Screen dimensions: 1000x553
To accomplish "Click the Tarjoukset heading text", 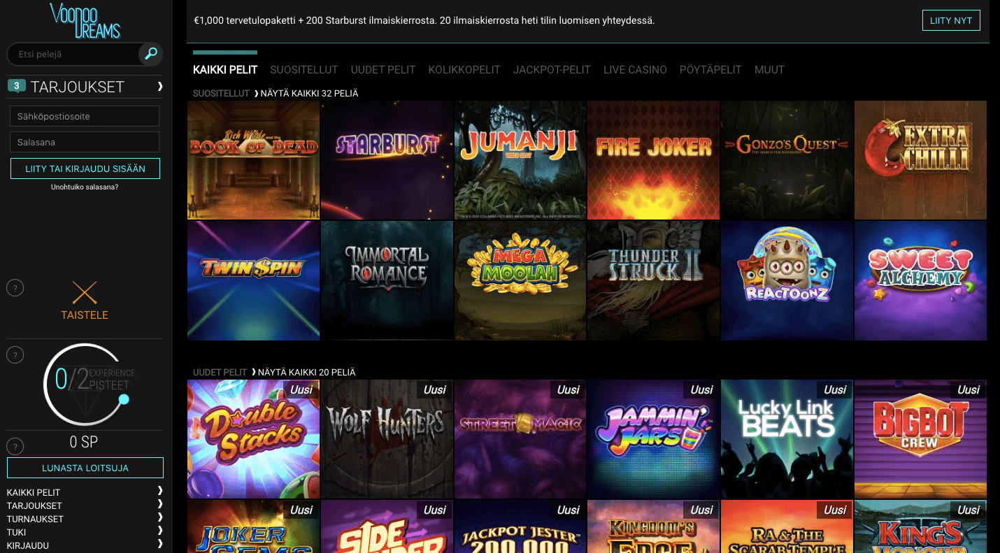I will click(78, 87).
